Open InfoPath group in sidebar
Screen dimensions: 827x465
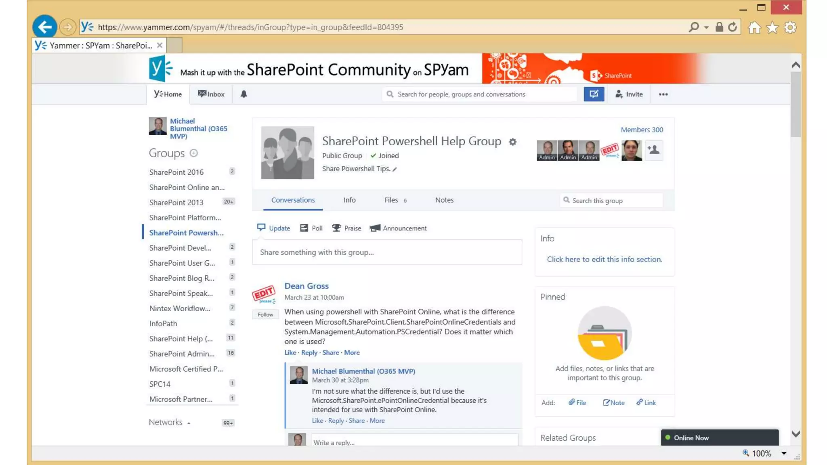coord(163,323)
